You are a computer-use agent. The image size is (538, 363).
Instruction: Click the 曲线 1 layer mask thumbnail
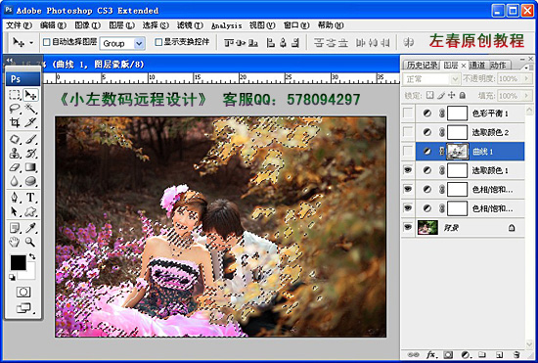point(457,152)
